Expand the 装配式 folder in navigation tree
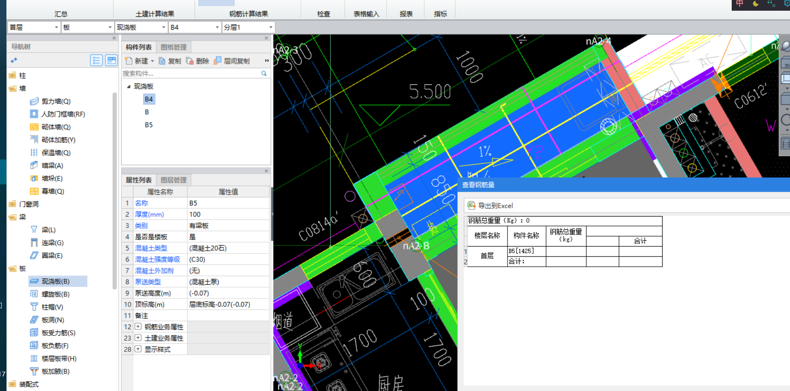790x391 pixels. (x=12, y=384)
